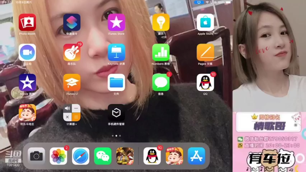Open the App Store from dock
The image size is (306, 172).
[197, 156]
